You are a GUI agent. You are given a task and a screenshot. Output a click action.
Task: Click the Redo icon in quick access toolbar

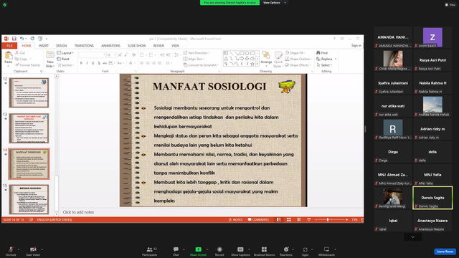click(x=32, y=39)
